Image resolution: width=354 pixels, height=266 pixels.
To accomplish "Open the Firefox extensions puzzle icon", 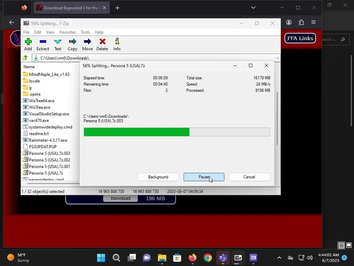I will 301,22.
